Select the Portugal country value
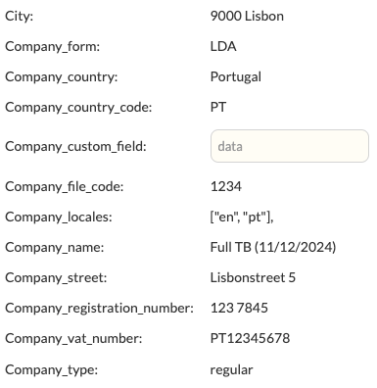This screenshot has height=388, width=377. [x=236, y=77]
